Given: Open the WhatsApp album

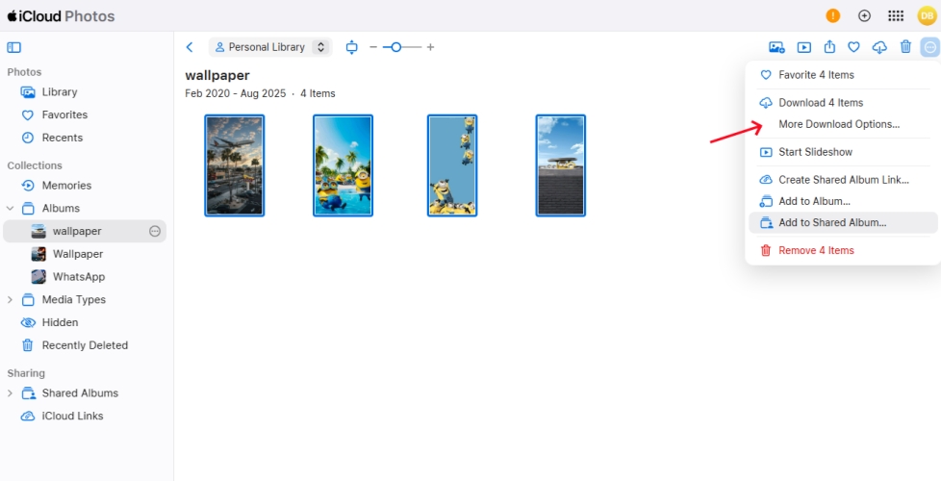Looking at the screenshot, I should click(x=79, y=276).
